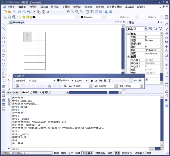Click the 模型 status bar button
The image size is (170, 156).
(x=117, y=153)
